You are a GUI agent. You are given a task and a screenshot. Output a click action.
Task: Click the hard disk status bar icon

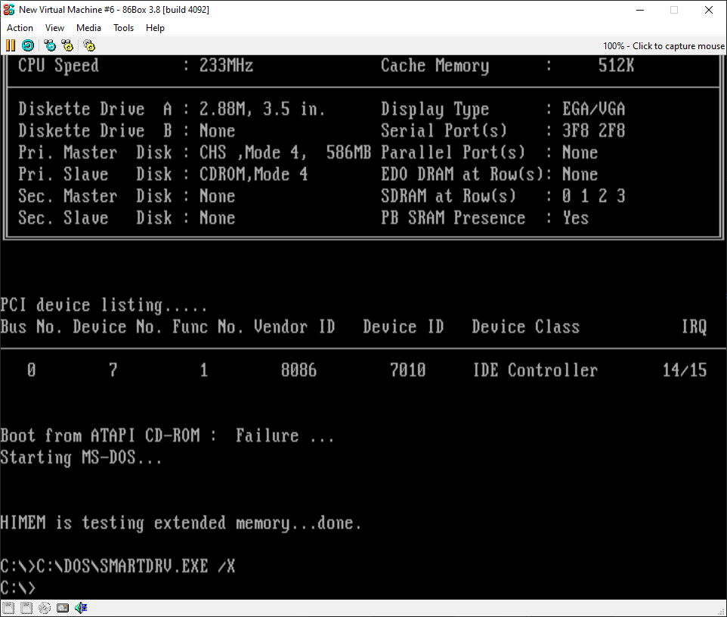click(x=63, y=608)
